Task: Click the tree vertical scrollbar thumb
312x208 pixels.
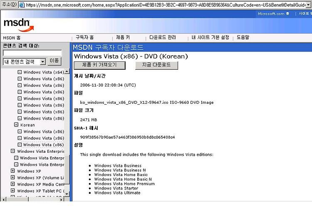Action: 67,169
